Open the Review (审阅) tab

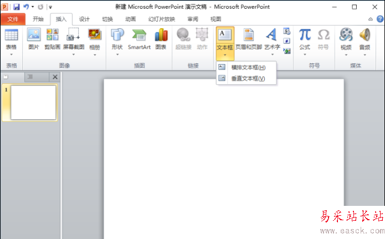click(x=193, y=19)
